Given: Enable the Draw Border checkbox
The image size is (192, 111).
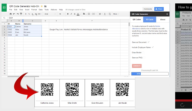Looking at the screenshot, I should 143,52.
